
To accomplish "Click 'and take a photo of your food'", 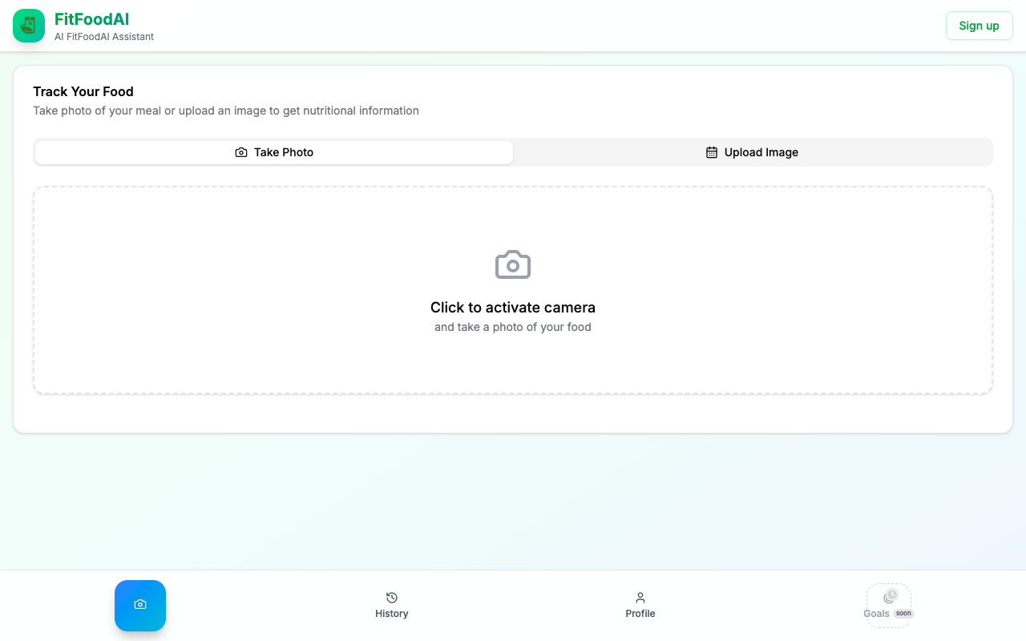I will [x=513, y=327].
